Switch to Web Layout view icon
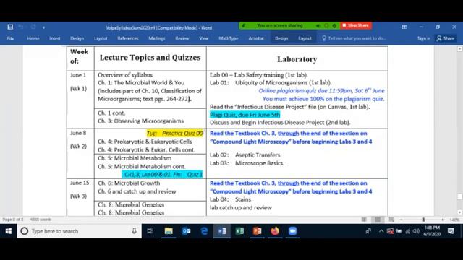 pyautogui.click(x=391, y=220)
